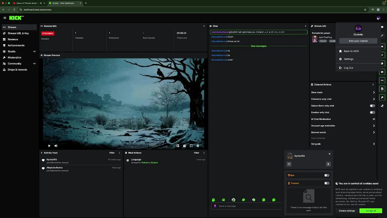Image resolution: width=387 pixels, height=218 pixels.
Task: Click the lightning bolt icon in right sidebar
Action: click(x=382, y=55)
